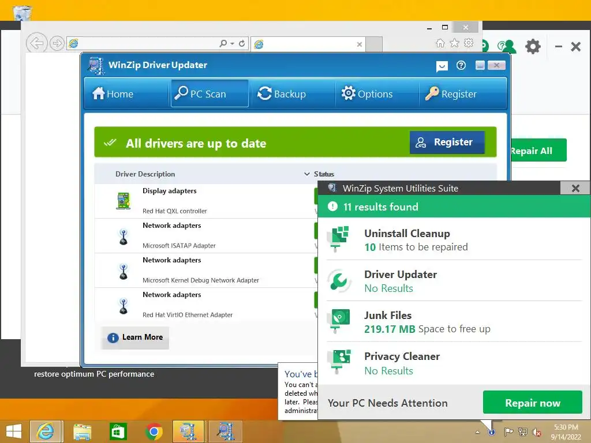Click the IE refresh icon

click(242, 44)
